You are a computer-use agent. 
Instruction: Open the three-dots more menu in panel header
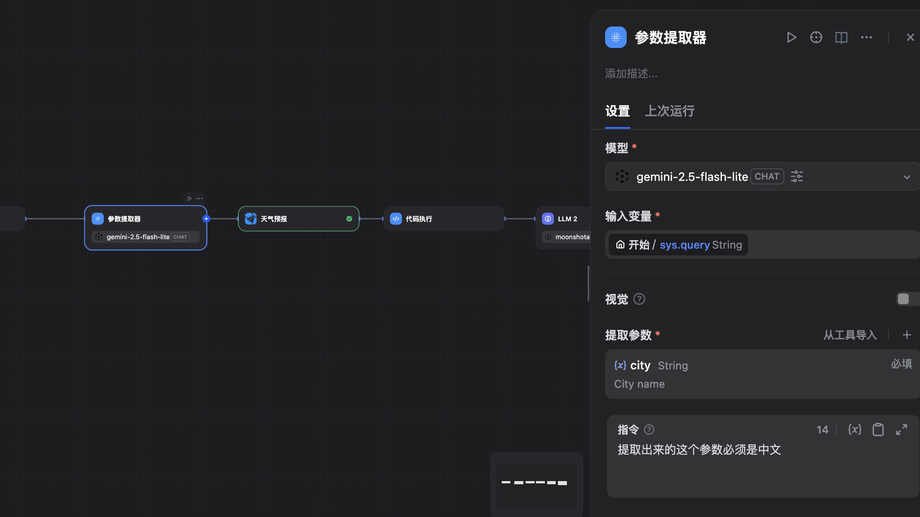867,37
